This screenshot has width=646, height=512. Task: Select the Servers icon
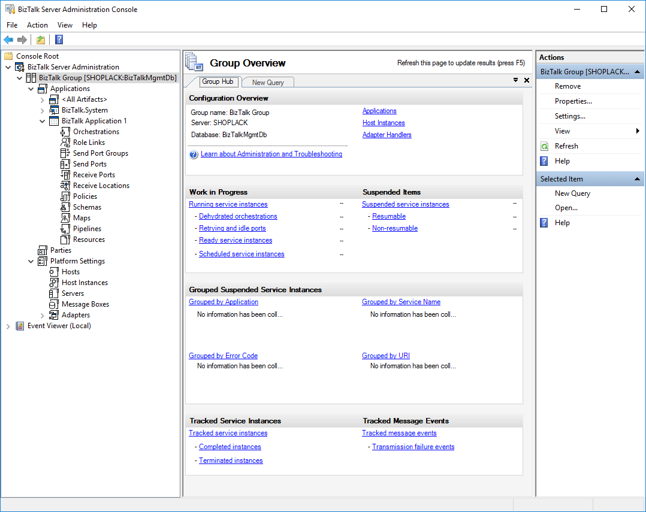(53, 293)
